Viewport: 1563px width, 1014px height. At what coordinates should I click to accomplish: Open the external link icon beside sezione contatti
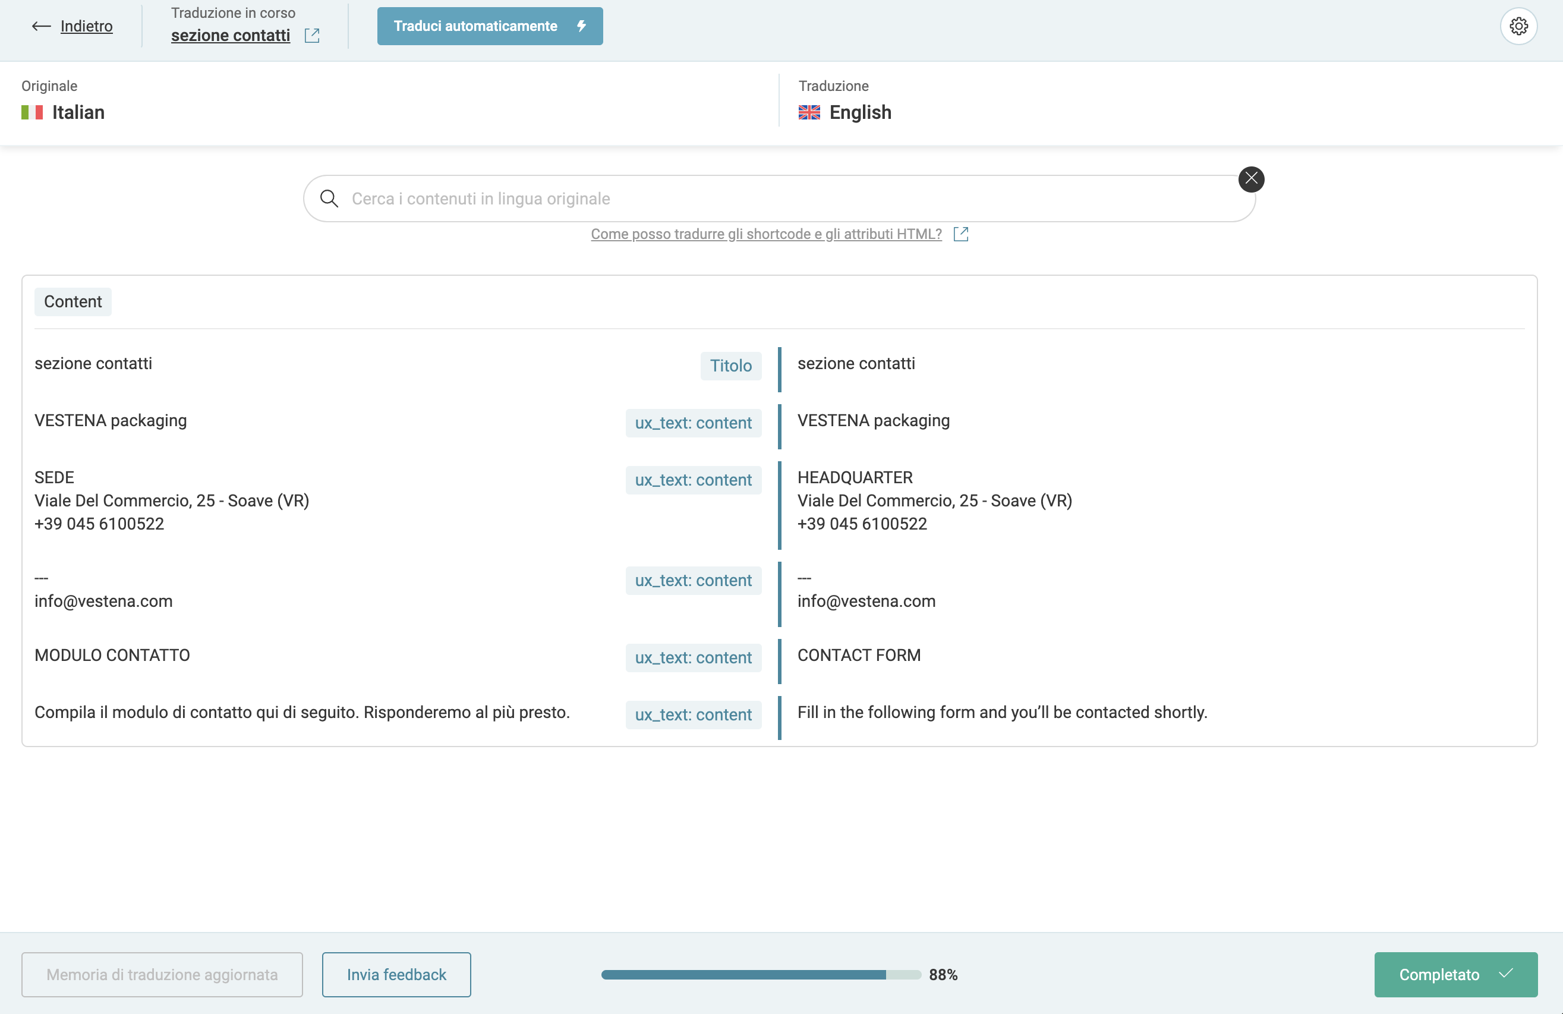click(x=312, y=36)
